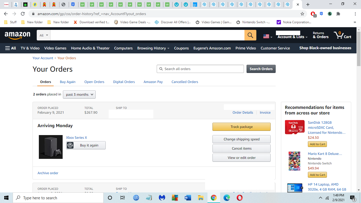Viewport: 361px width, 203px height.
Task: Open Returns & Orders
Action: (x=321, y=35)
